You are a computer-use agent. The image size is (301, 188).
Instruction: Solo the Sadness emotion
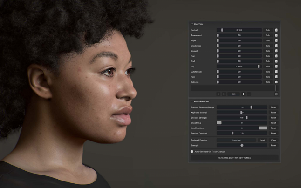[268, 82]
